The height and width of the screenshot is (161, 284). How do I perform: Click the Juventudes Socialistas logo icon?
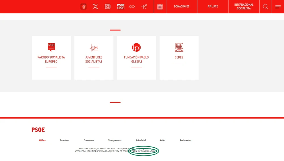(x=94, y=47)
